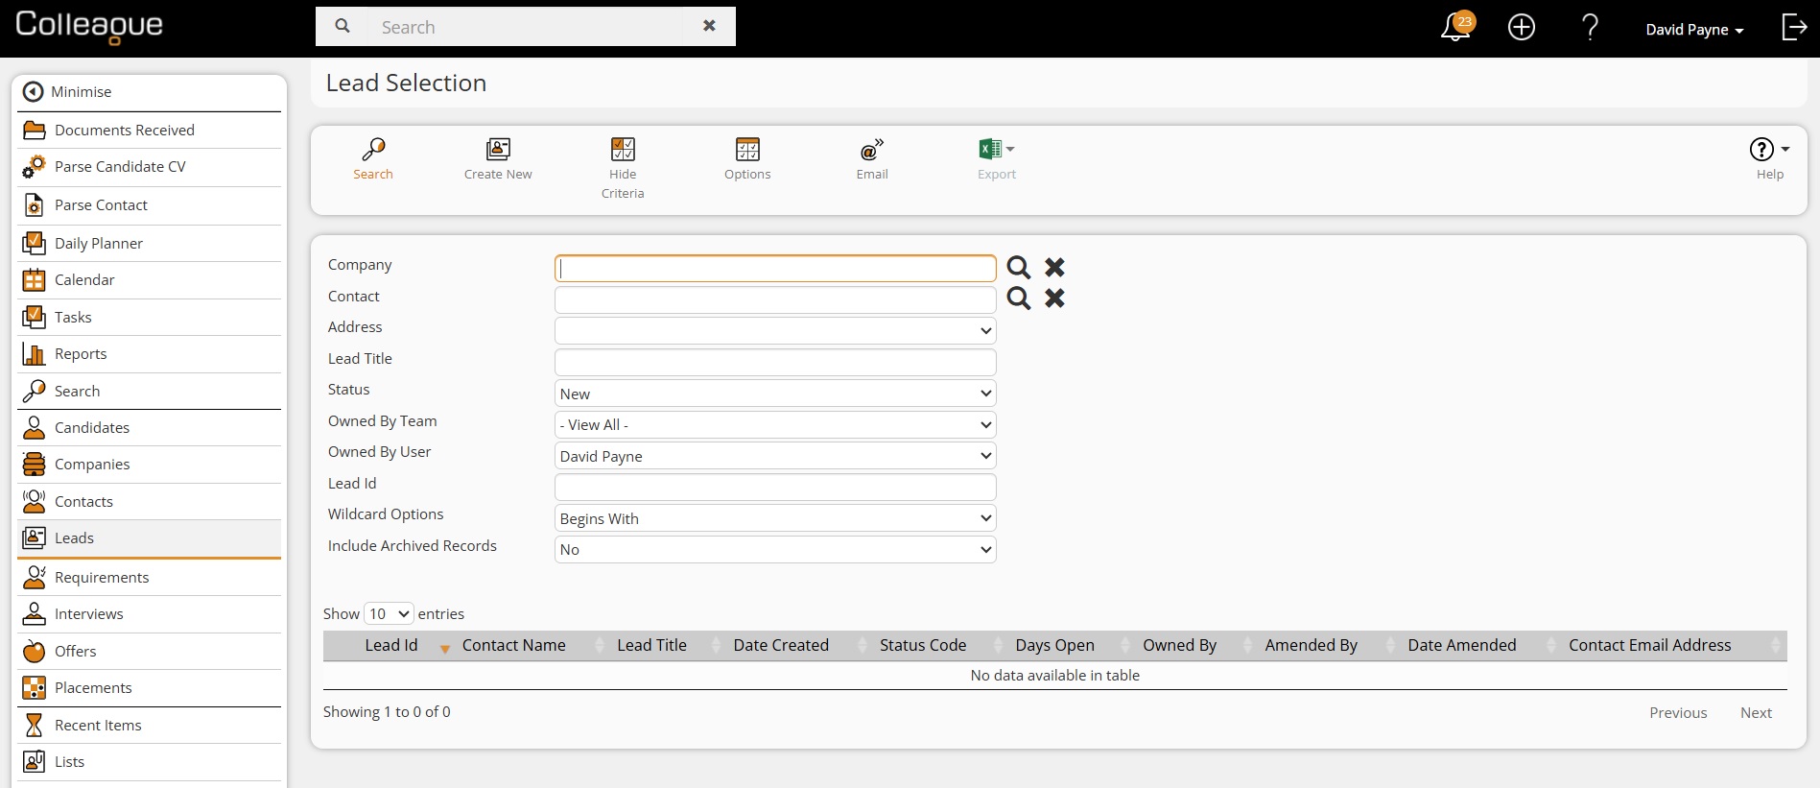Change the Show entries count dropdown
The image size is (1820, 788).
point(389,614)
